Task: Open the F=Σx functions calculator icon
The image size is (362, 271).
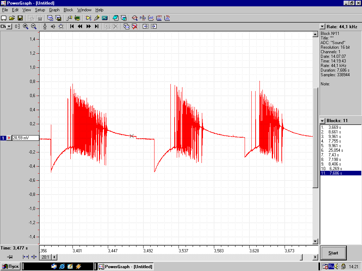Action: (x=143, y=18)
